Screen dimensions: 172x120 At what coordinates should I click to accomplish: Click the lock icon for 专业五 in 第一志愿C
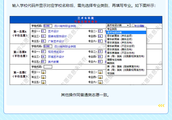click(44, 82)
